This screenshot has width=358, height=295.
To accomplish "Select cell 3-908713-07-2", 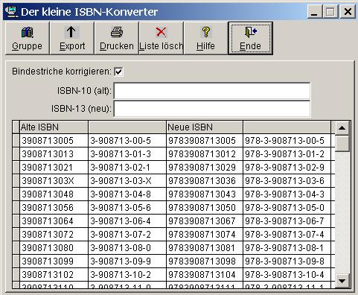I will [127, 235].
